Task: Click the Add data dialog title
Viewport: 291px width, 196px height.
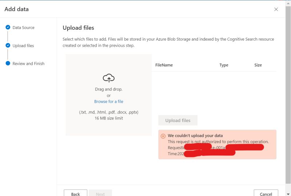Action: (16, 9)
